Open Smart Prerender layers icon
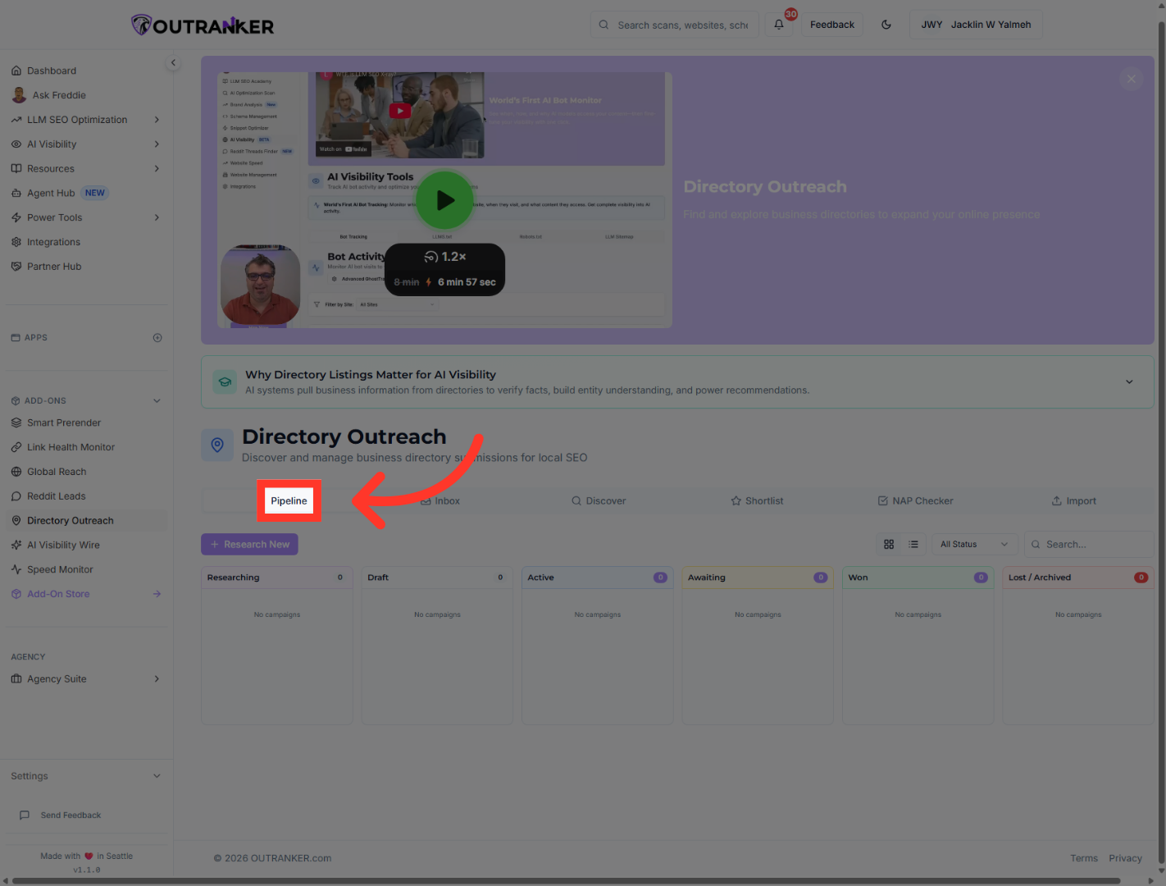Image resolution: width=1166 pixels, height=886 pixels. (x=16, y=422)
